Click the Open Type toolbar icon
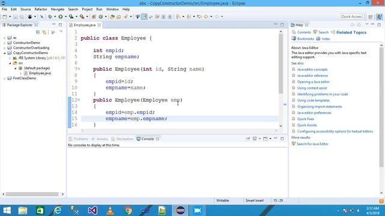 (112, 17)
